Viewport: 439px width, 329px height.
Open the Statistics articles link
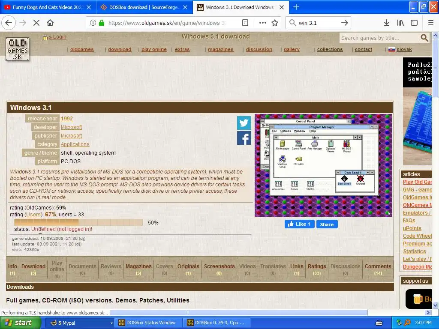[x=415, y=251]
